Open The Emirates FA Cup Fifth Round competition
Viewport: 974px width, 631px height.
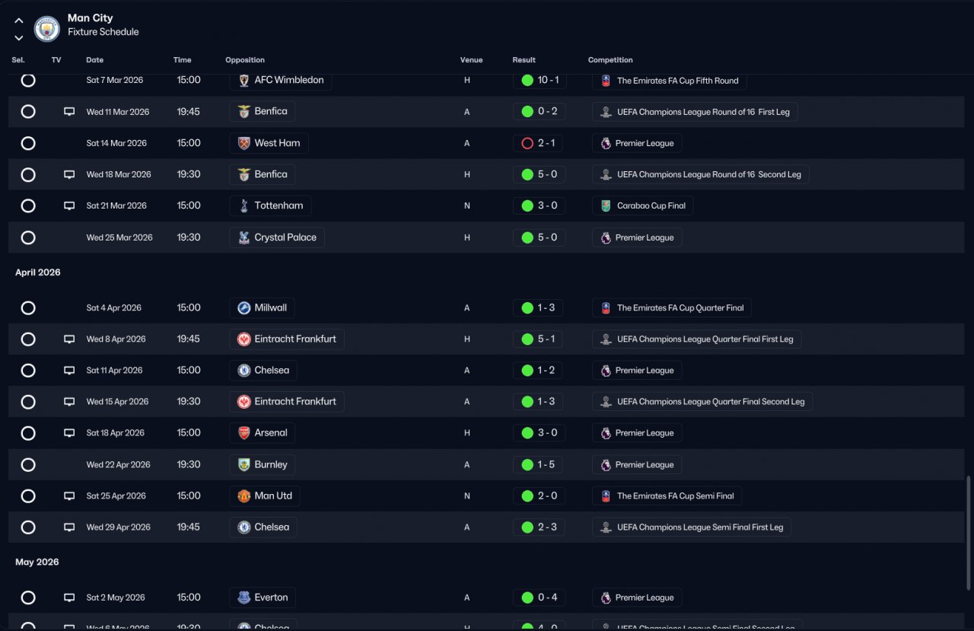click(x=669, y=80)
